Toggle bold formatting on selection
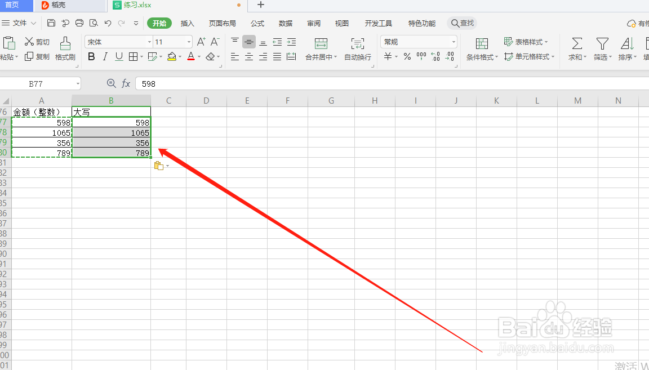The width and height of the screenshot is (649, 370). coord(91,57)
